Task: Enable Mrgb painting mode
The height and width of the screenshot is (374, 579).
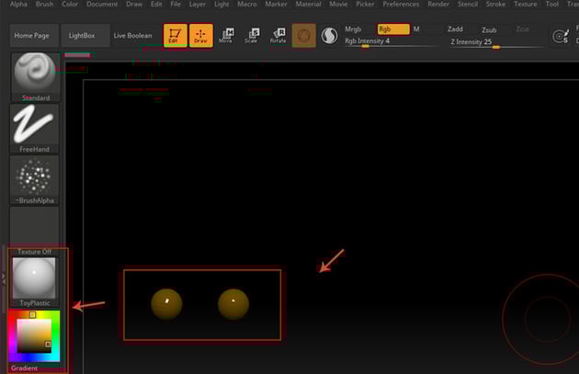Action: (353, 29)
